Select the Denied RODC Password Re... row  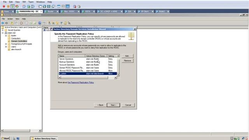88,68
